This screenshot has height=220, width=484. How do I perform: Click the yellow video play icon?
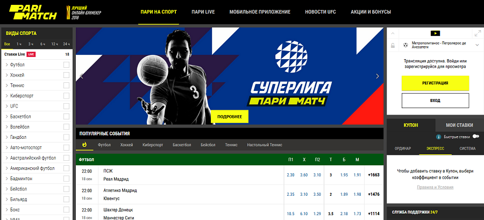tap(435, 33)
